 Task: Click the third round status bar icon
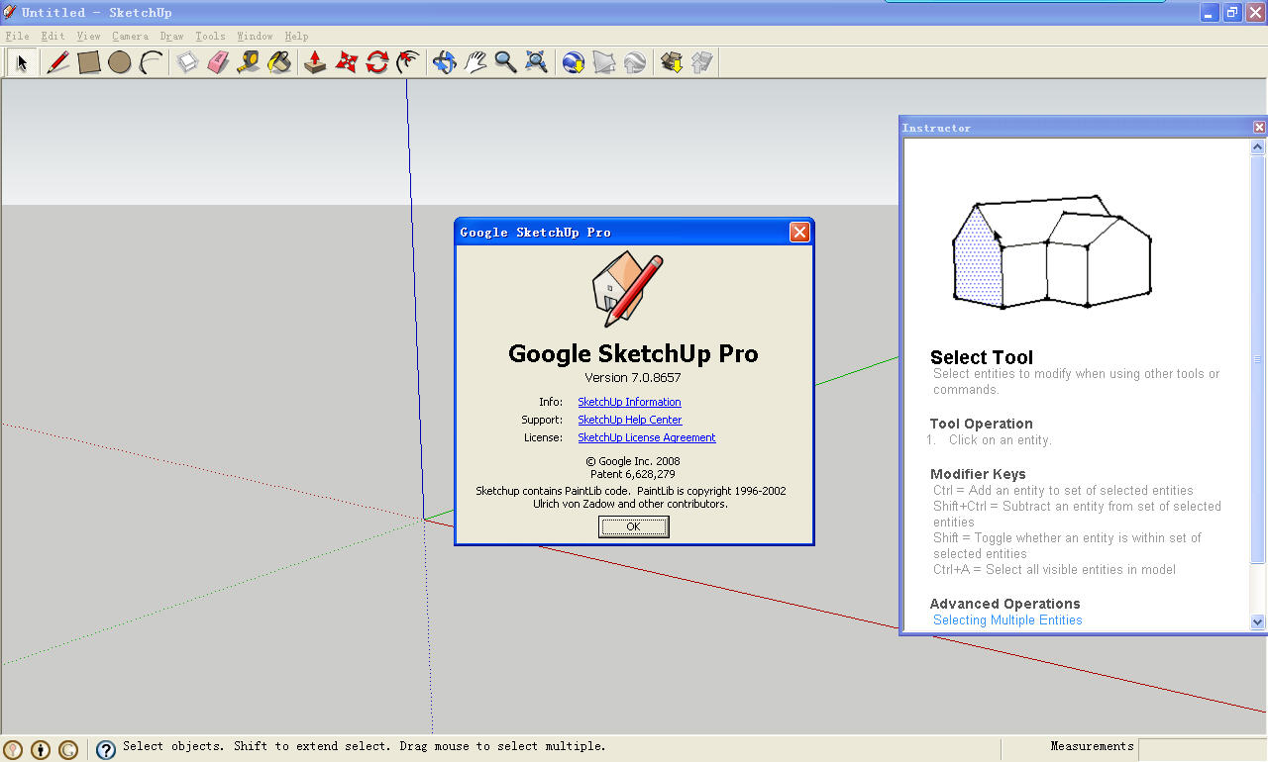[68, 750]
